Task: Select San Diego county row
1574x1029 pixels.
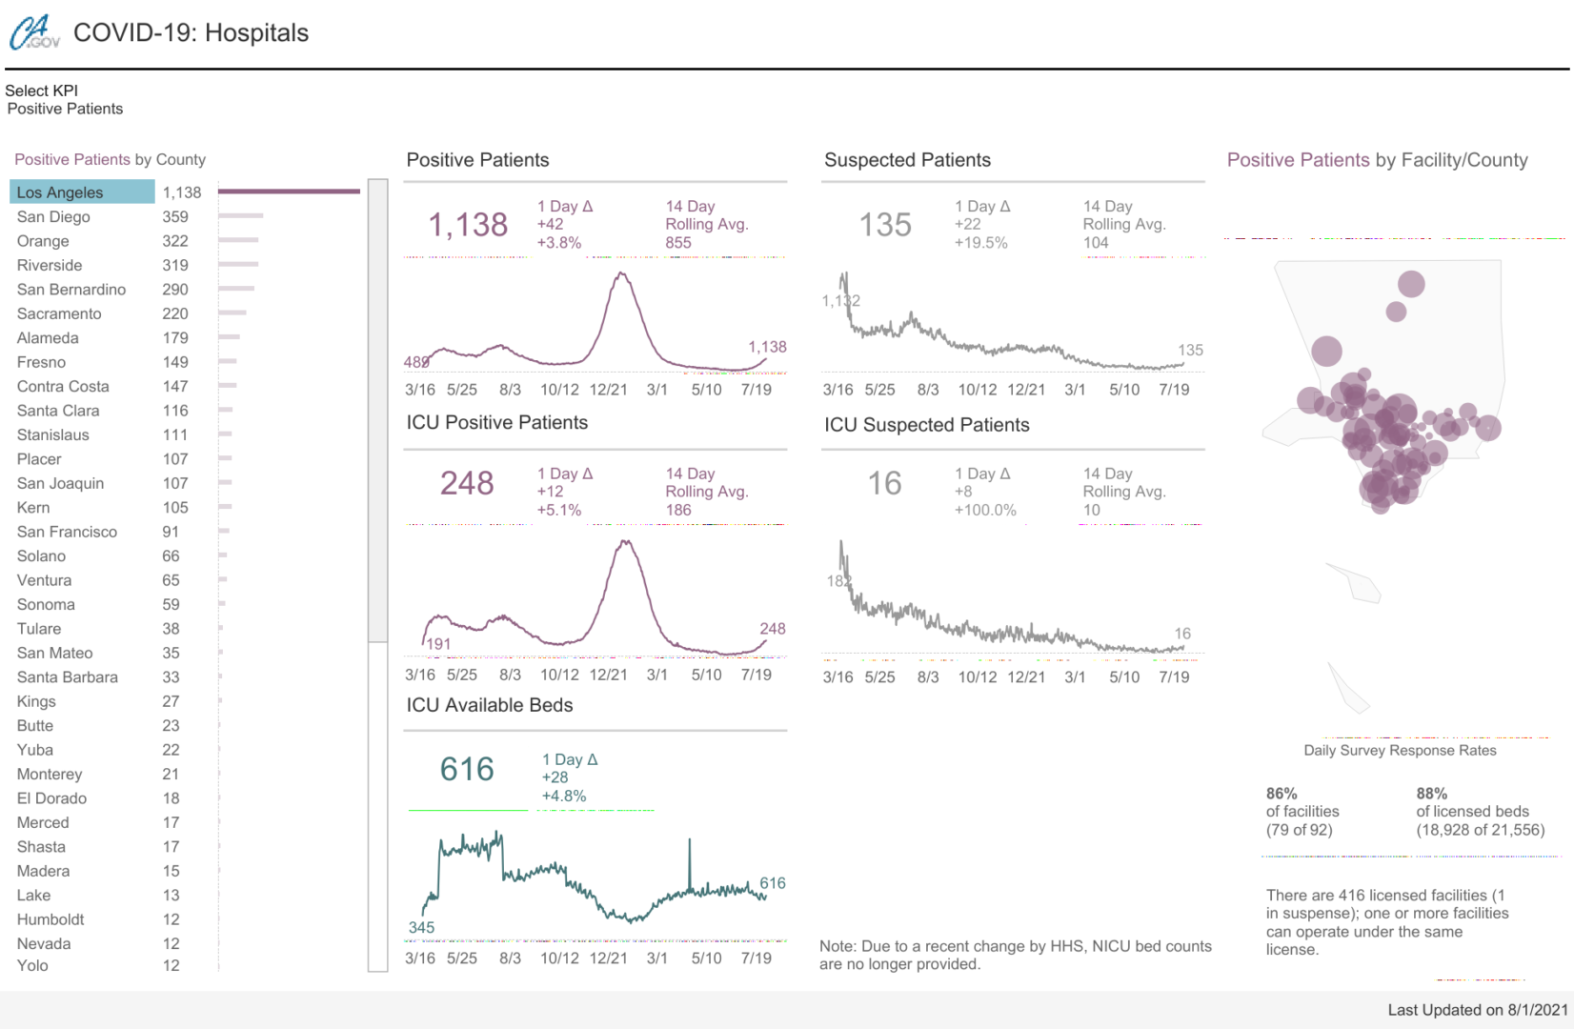Action: [x=53, y=217]
